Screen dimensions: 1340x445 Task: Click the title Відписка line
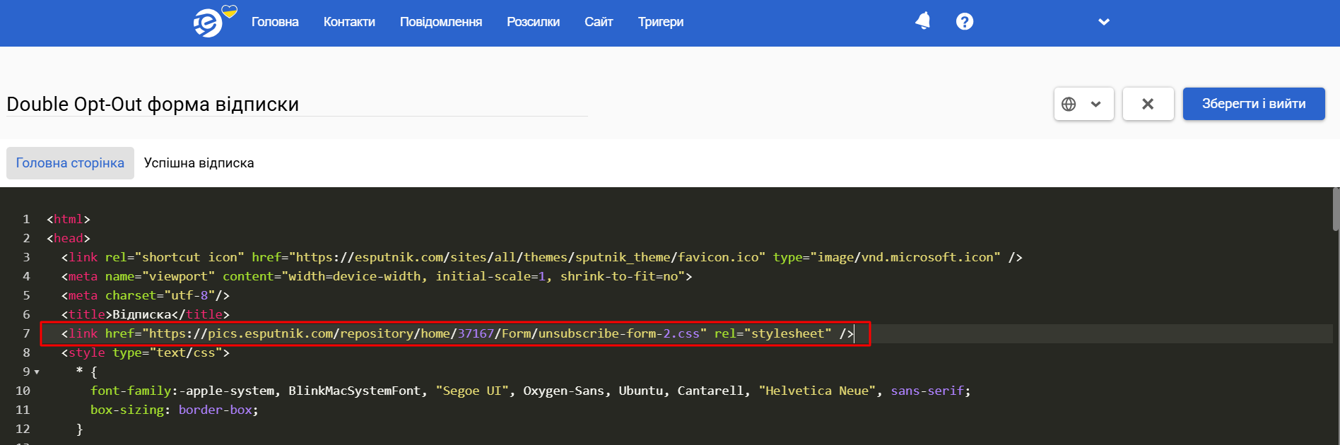point(146,314)
